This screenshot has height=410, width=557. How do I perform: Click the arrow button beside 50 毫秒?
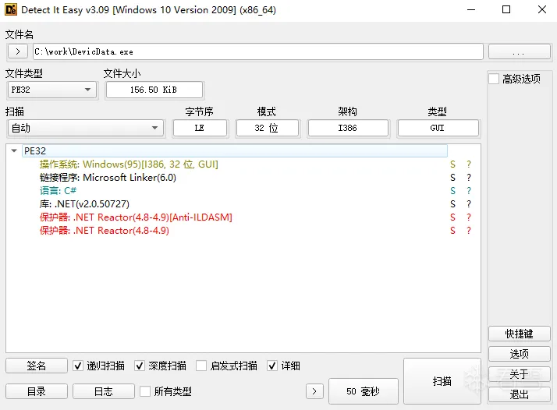pyautogui.click(x=314, y=391)
